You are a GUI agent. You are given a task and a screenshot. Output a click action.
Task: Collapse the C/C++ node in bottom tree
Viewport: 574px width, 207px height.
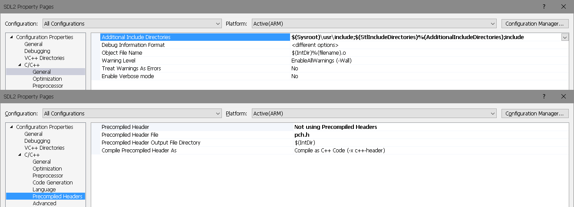click(20, 155)
